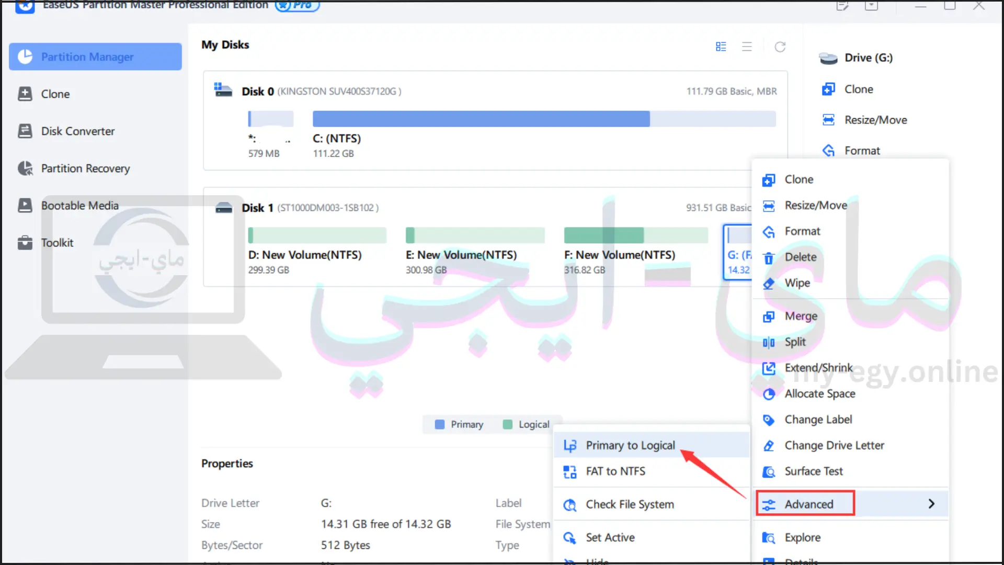
Task: Click the green Logical legend swatch
Action: (507, 424)
